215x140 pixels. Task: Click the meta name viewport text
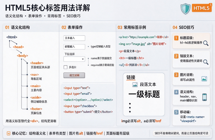pyautogui.click(x=192, y=119)
